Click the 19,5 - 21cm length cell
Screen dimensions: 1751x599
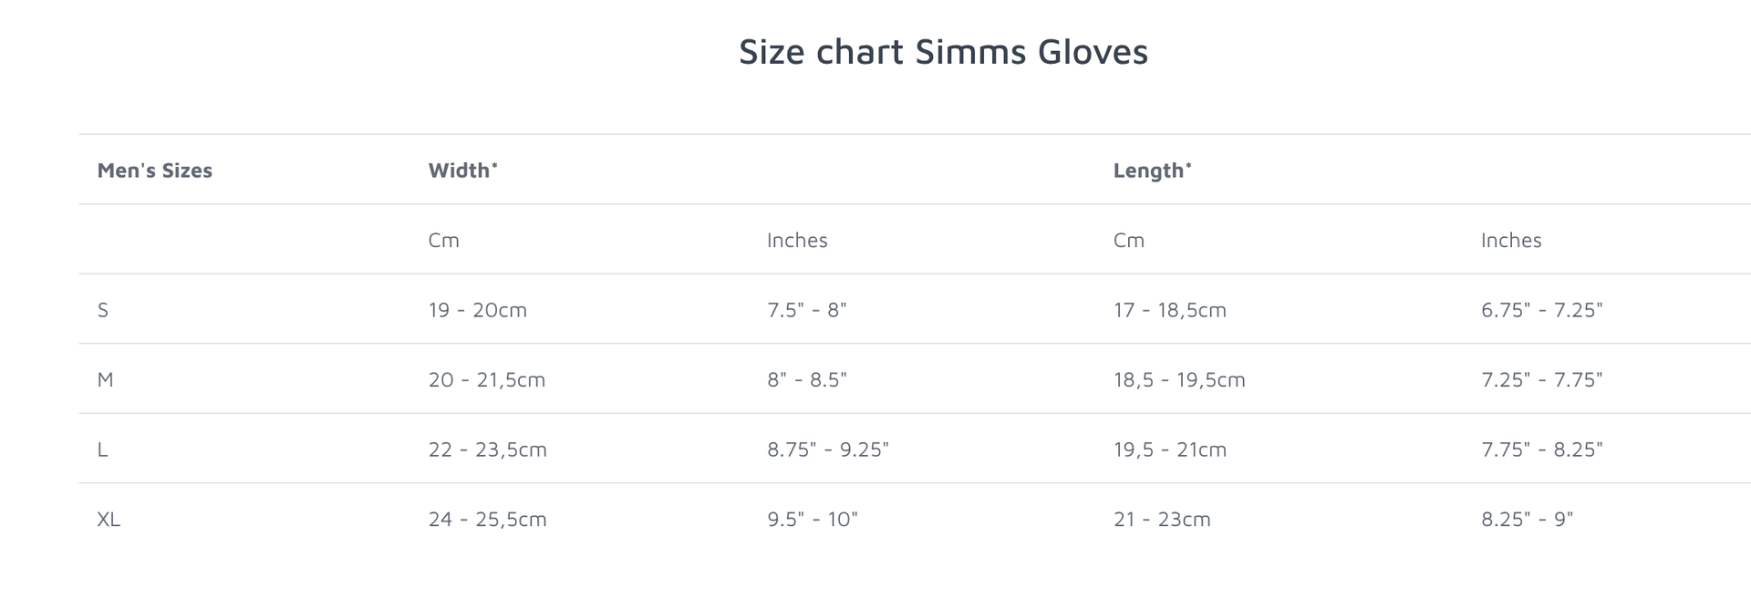pos(1170,449)
